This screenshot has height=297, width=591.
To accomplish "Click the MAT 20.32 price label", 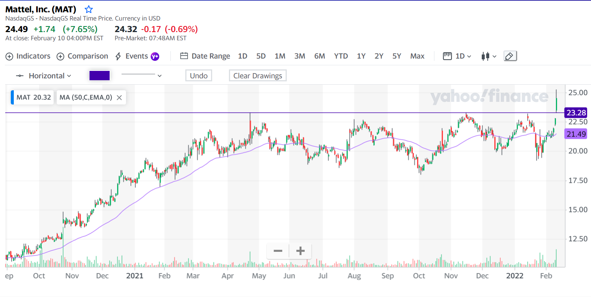I will [32, 97].
